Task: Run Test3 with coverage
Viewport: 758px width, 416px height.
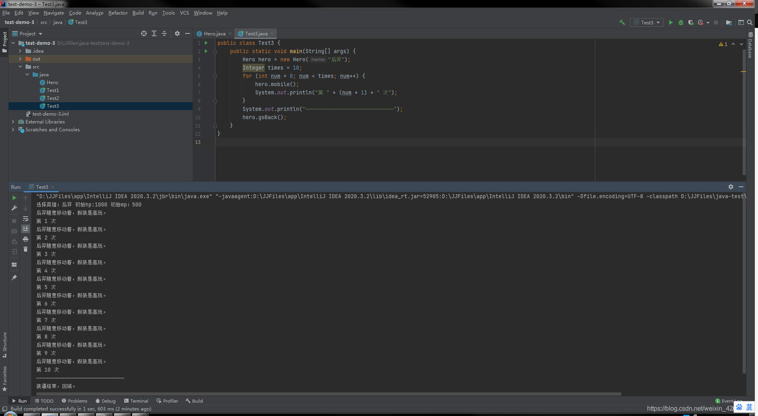Action: [691, 22]
